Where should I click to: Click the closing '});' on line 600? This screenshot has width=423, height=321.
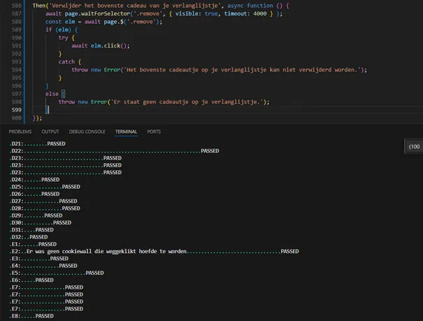pos(37,118)
